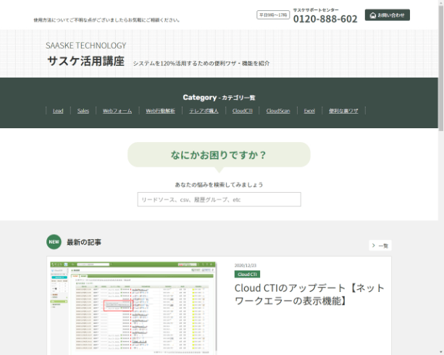Click the Cloud CTI green tag
The width and height of the screenshot is (444, 355).
pyautogui.click(x=247, y=275)
